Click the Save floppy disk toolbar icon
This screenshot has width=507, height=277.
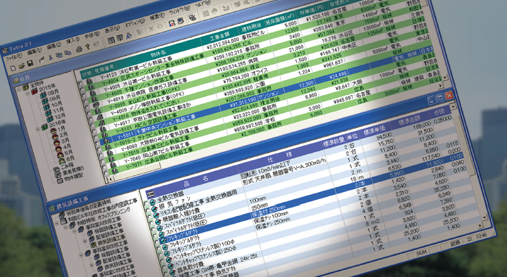[30, 64]
